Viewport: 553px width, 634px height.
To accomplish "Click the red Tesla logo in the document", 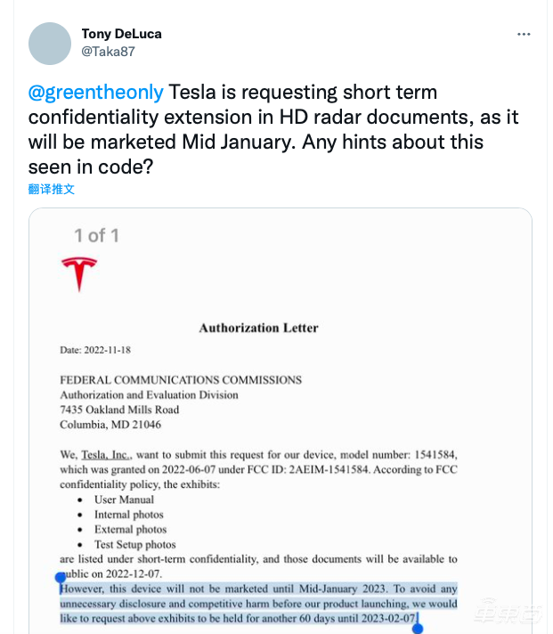I will pyautogui.click(x=79, y=273).
